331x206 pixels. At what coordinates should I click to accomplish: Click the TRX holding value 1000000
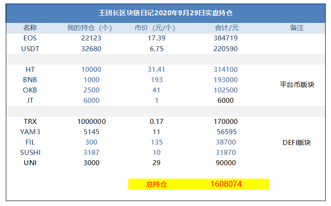pos(91,122)
